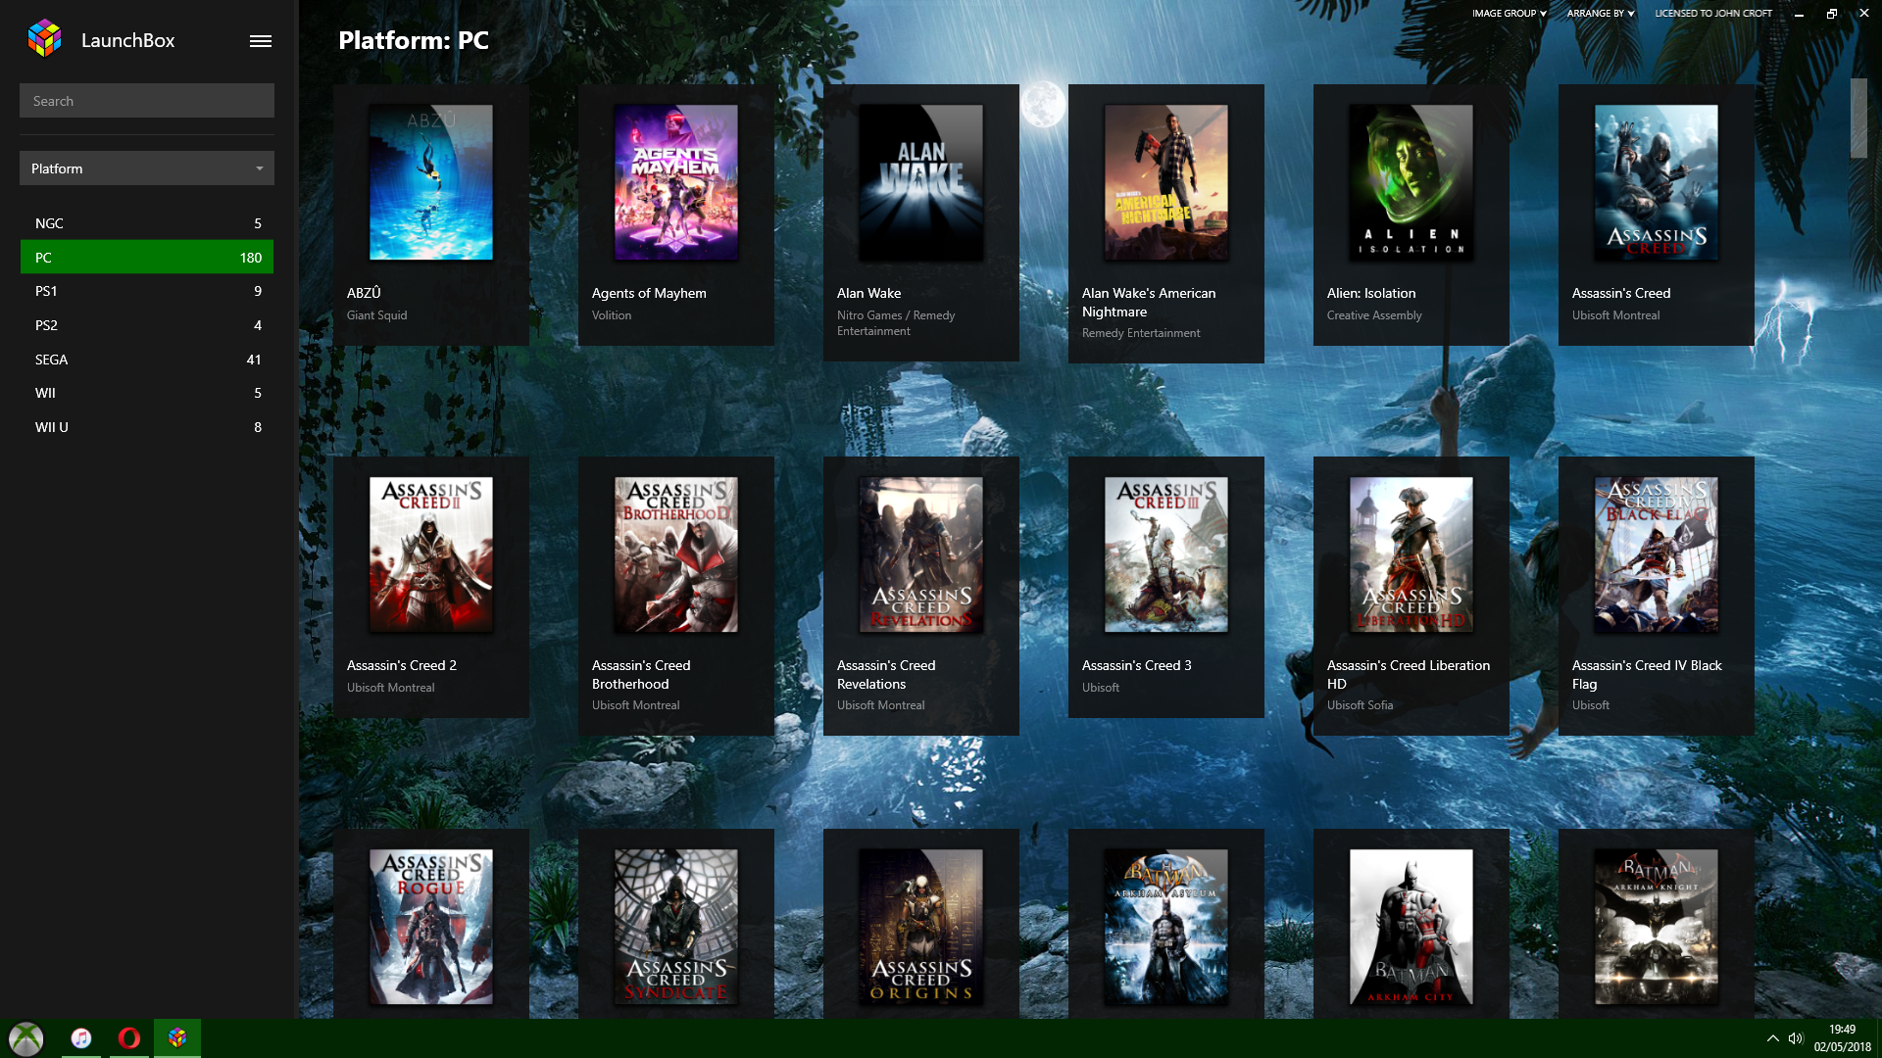Select the PS2 platform
The height and width of the screenshot is (1058, 1882).
(147, 325)
